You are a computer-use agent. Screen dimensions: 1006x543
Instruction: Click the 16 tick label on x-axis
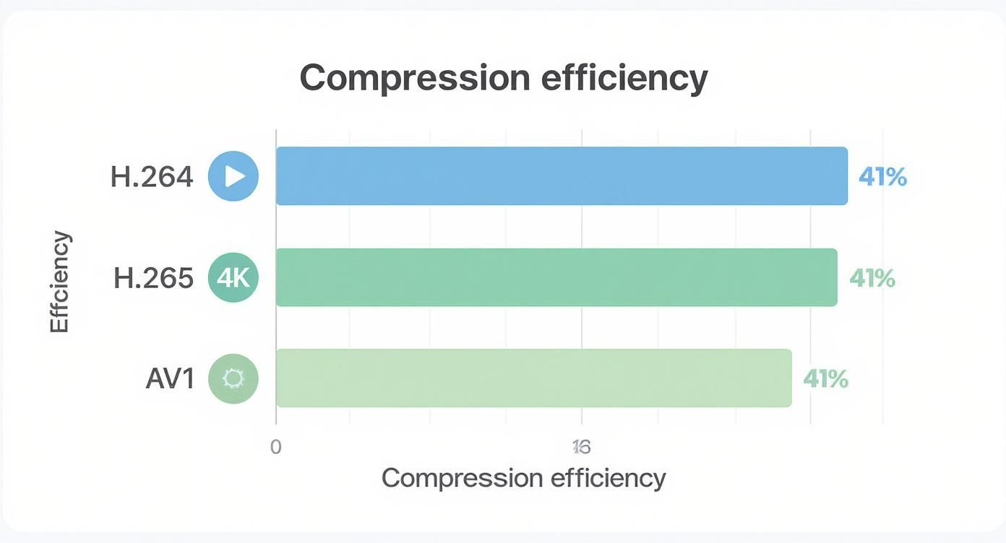[581, 448]
